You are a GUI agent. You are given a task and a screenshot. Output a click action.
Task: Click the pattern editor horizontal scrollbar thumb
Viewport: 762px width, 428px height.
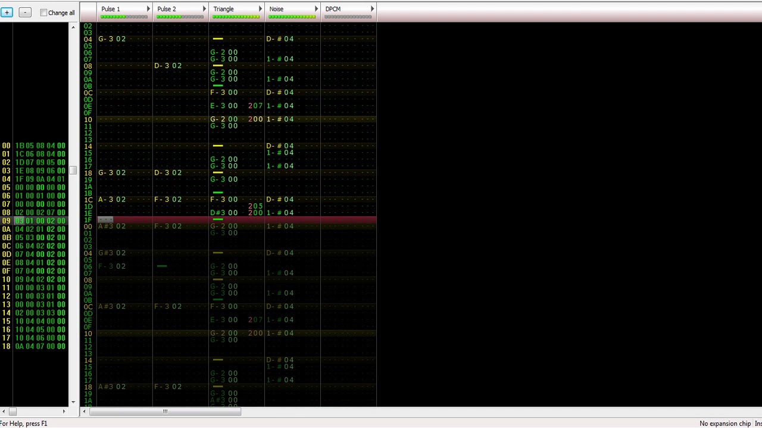(x=165, y=411)
